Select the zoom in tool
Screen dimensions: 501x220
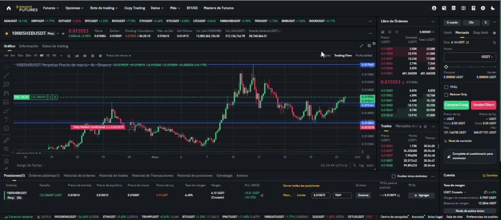point(6,149)
